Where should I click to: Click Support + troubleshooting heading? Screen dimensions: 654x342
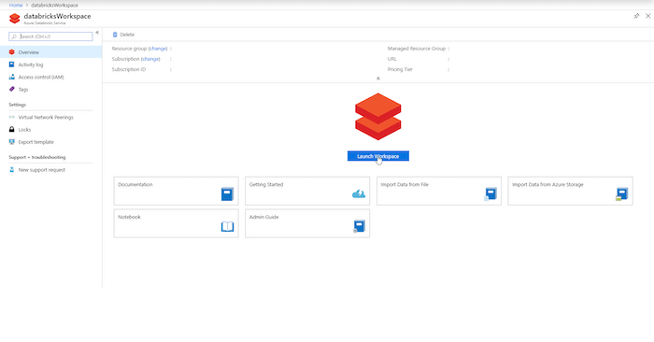tap(37, 157)
